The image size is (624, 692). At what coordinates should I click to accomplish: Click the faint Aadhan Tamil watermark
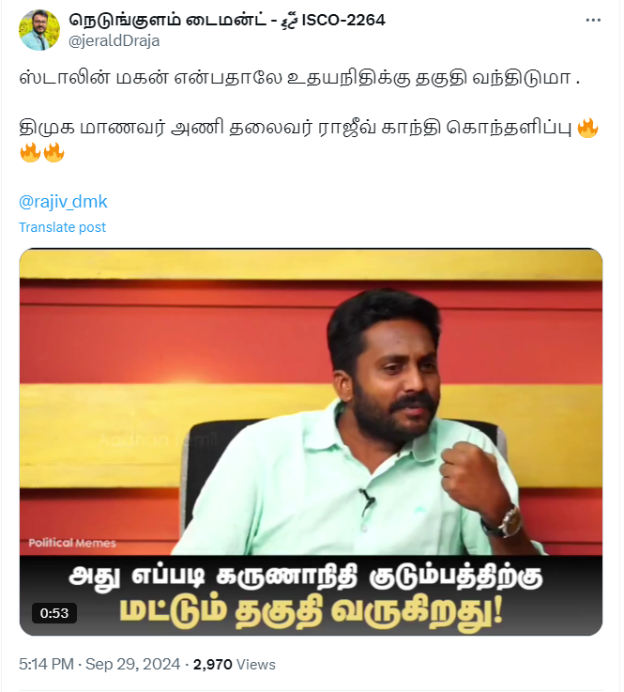158,439
